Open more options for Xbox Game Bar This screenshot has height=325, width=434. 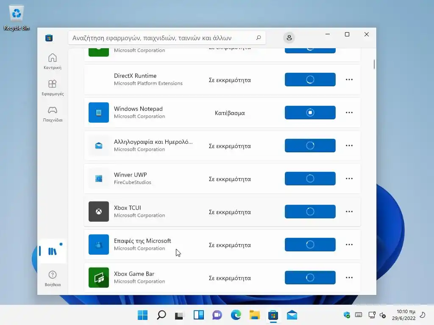point(349,278)
